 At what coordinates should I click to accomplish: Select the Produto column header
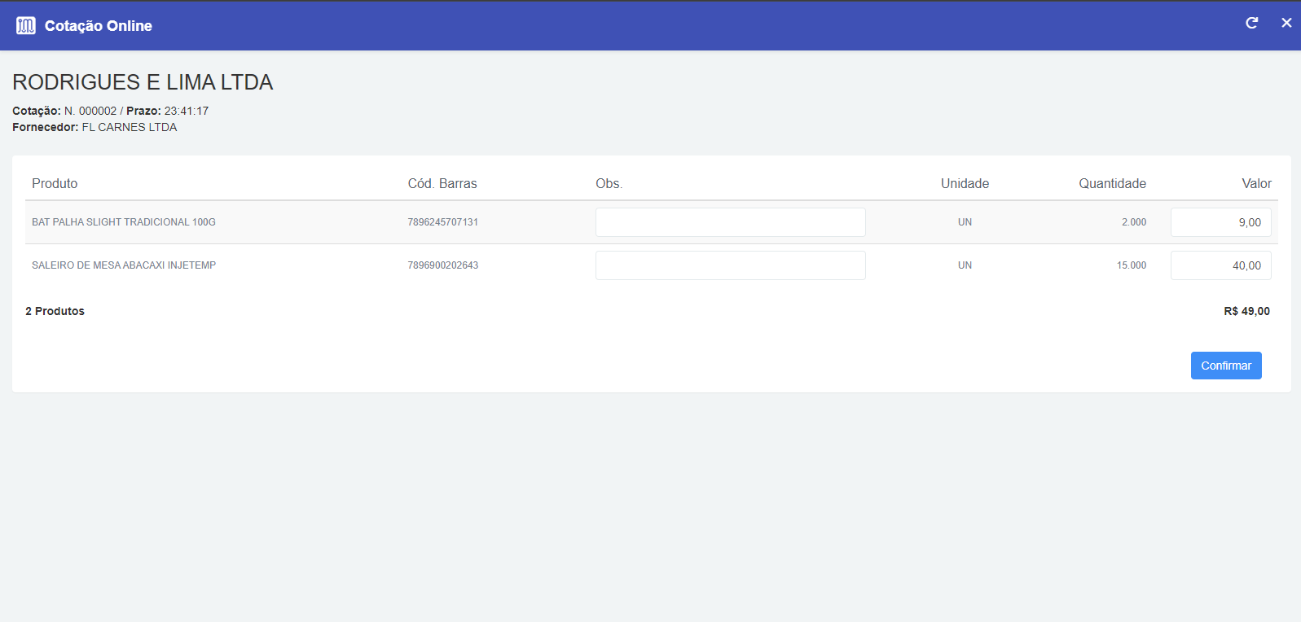pos(55,183)
